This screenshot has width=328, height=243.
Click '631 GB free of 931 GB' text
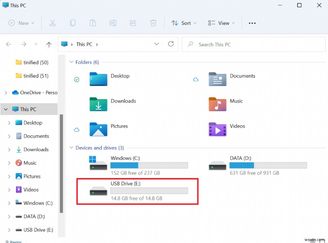point(254,173)
